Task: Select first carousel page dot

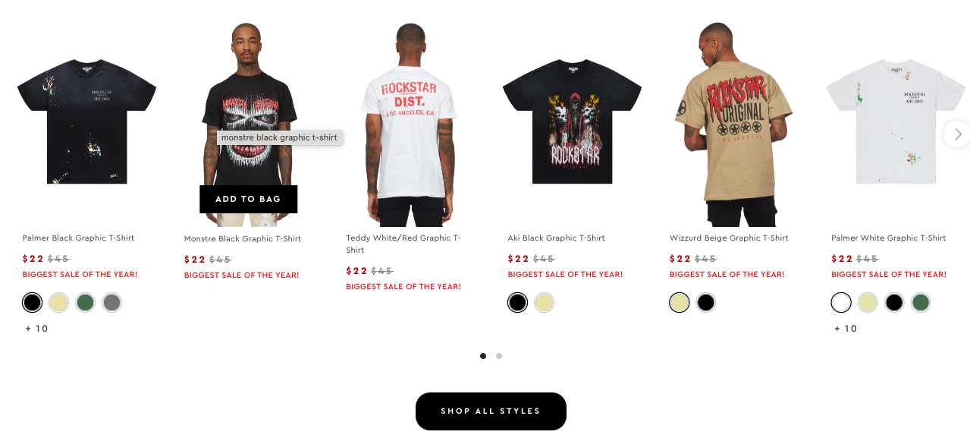Action: pos(483,356)
